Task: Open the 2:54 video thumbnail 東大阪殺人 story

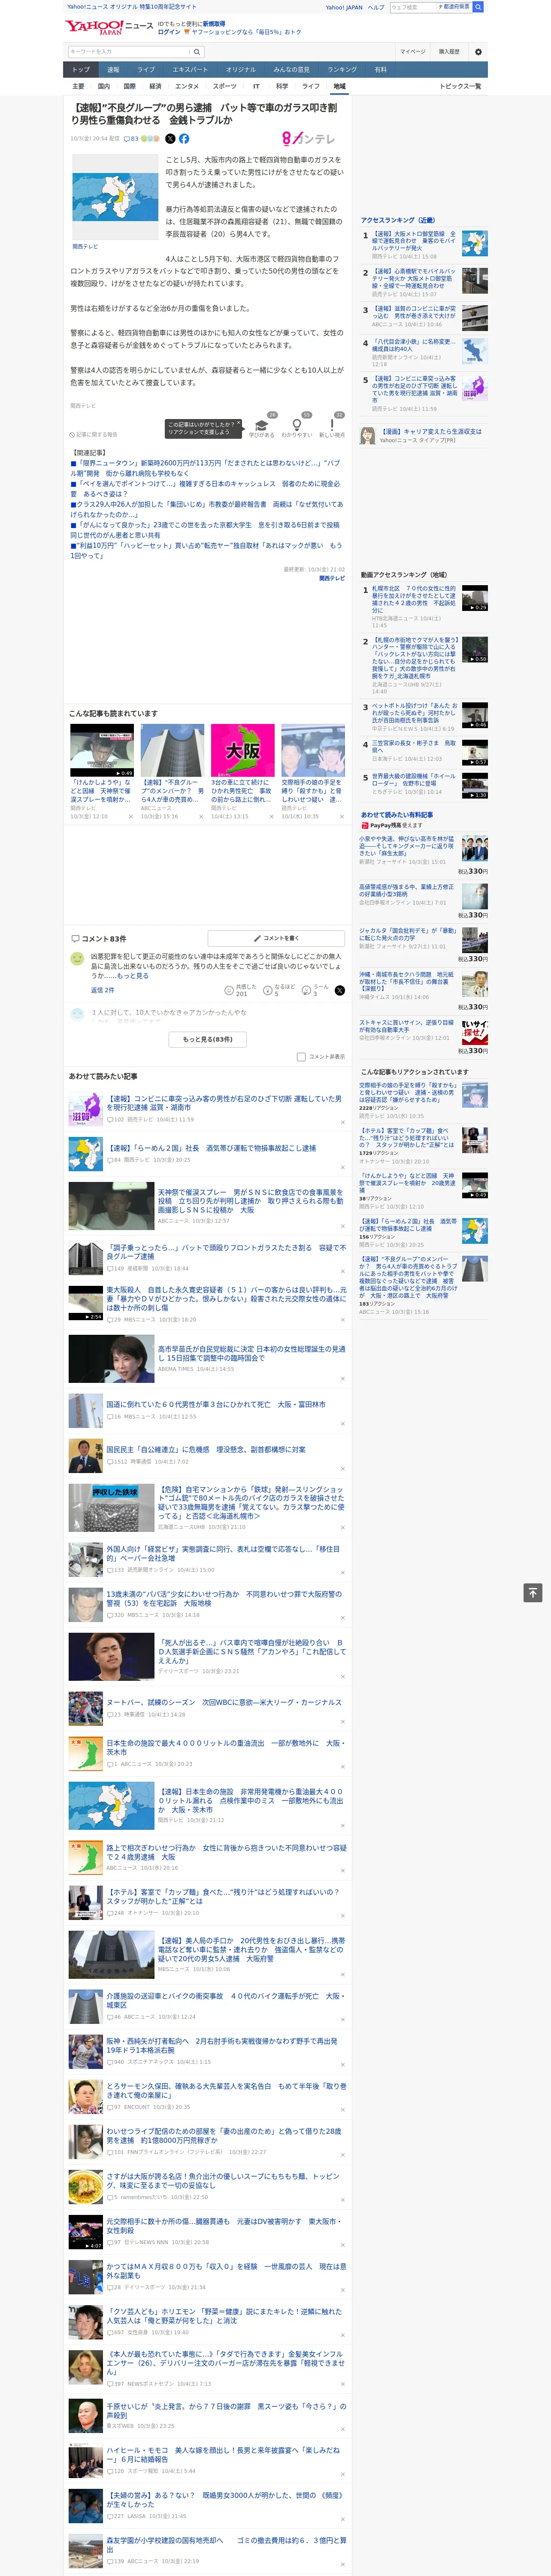Action: pos(86,1304)
